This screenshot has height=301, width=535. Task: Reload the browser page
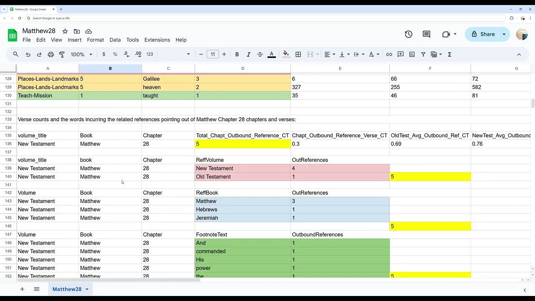click(19, 18)
